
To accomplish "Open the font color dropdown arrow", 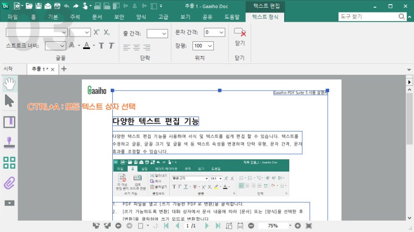I will pyautogui.click(x=94, y=45).
